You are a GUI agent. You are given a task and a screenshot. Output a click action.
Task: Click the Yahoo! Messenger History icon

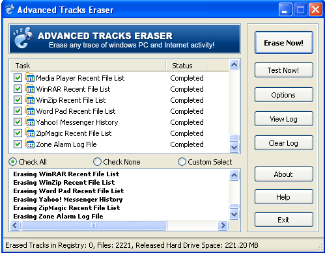tap(30, 122)
